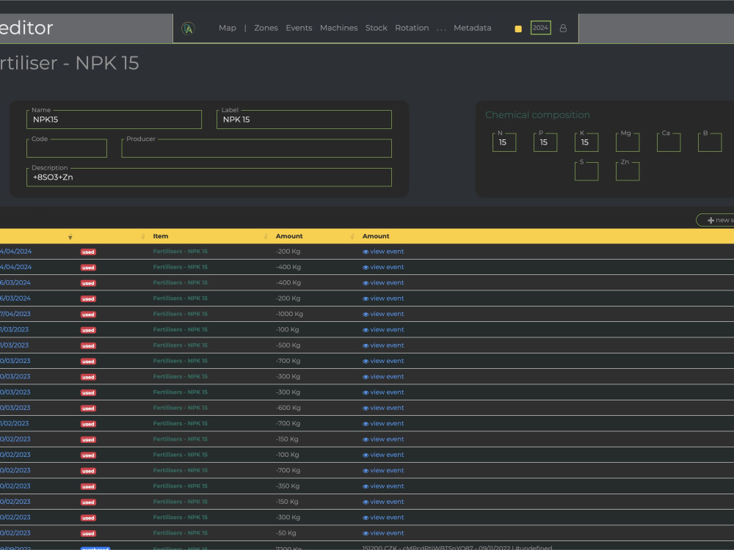Viewport: 734px width, 550px height.
Task: Click the N composition value box
Action: point(504,142)
